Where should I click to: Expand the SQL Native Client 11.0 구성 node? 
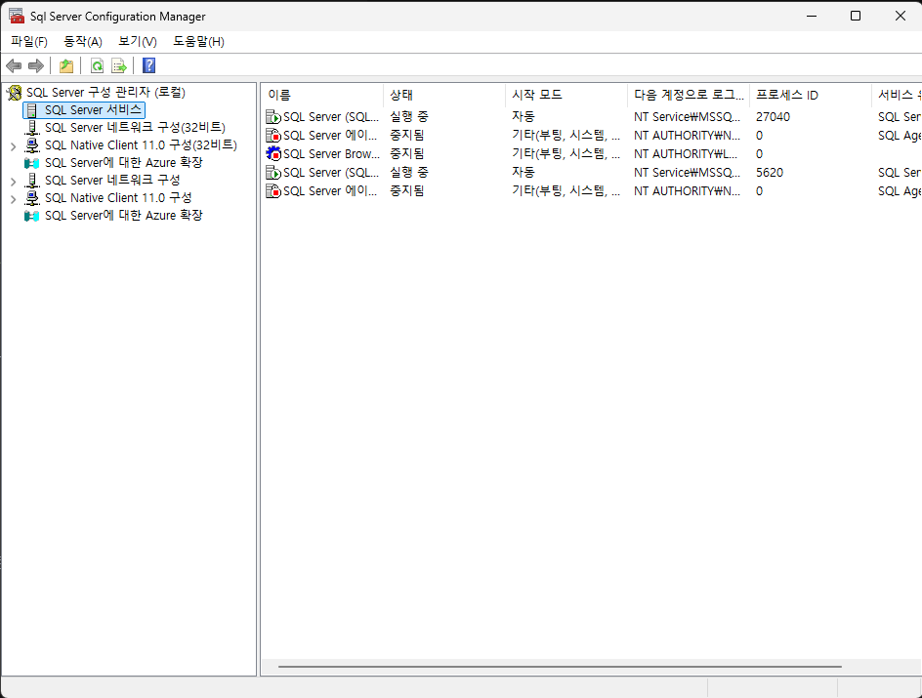[13, 199]
